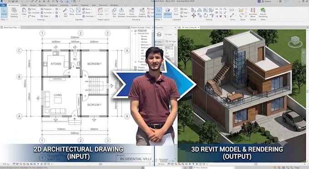The width and height of the screenshot is (309, 169).
Task: Switch to the Insert ribbon tab
Action: [x=24, y=5]
